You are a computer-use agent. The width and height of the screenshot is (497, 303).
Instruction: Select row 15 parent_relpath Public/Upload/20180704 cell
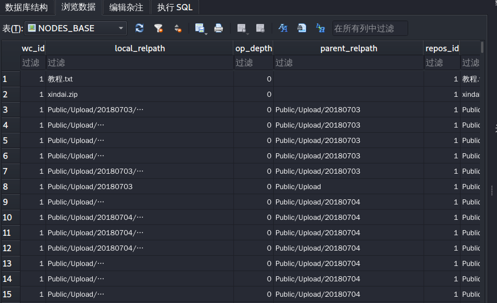(348, 294)
